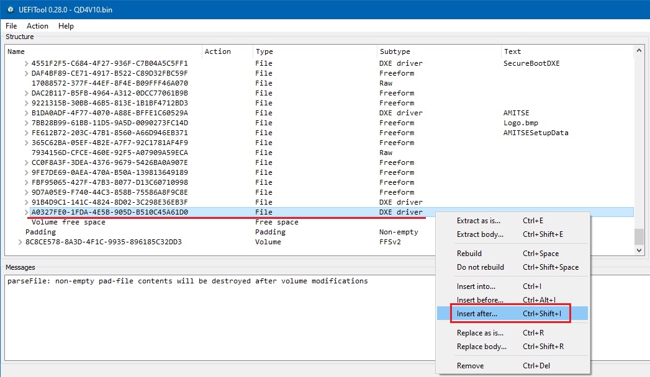Click the Logo.bmp text cell

coord(521,123)
